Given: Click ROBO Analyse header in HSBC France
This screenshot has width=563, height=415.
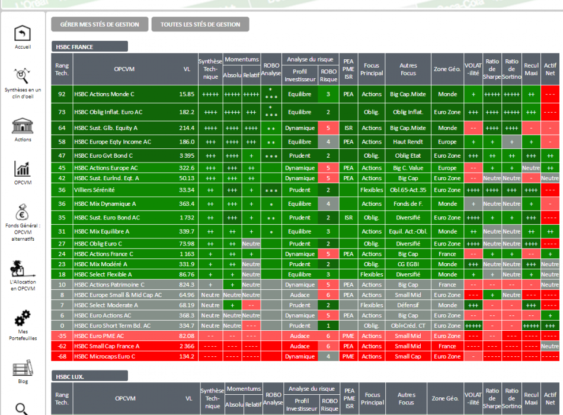Looking at the screenshot, I should pyautogui.click(x=271, y=69).
